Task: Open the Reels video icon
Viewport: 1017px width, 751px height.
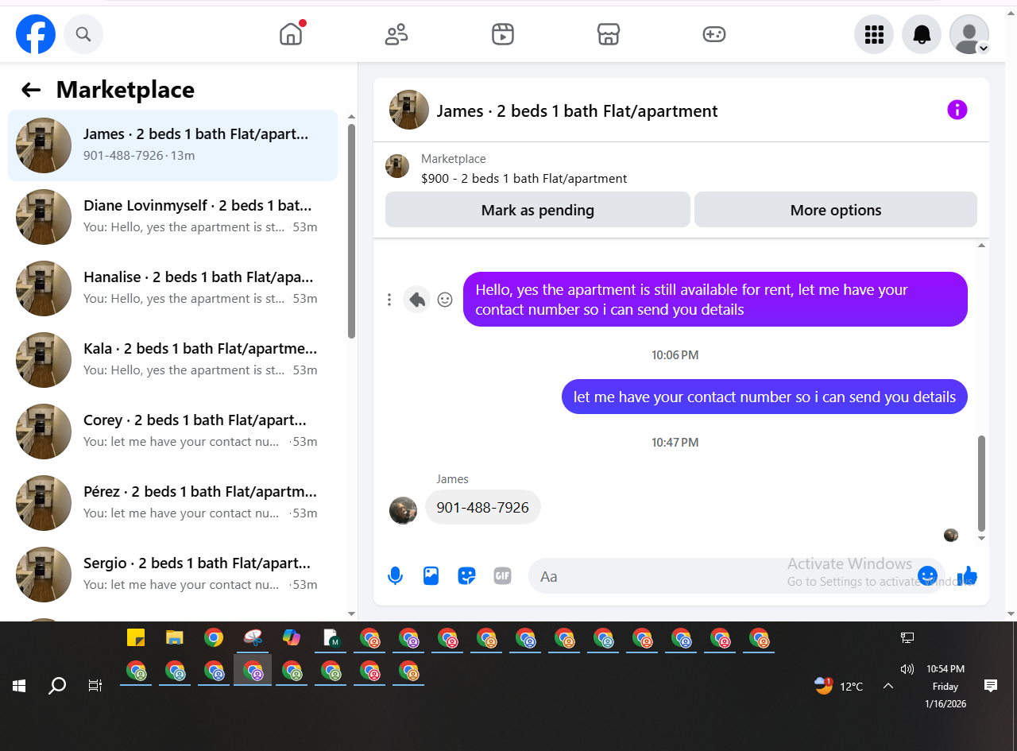Action: pos(503,34)
